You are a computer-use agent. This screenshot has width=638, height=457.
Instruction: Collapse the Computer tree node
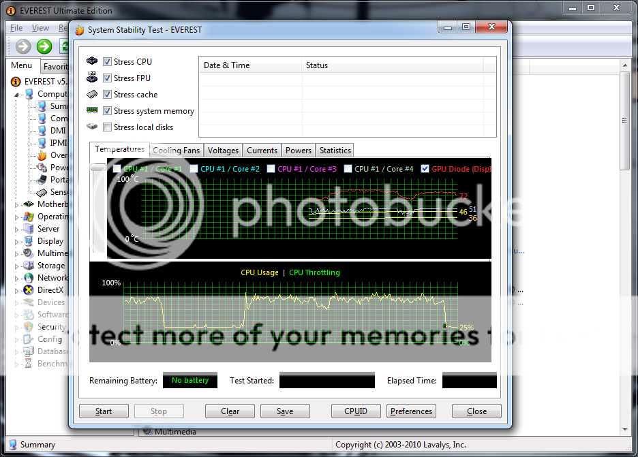click(x=18, y=95)
